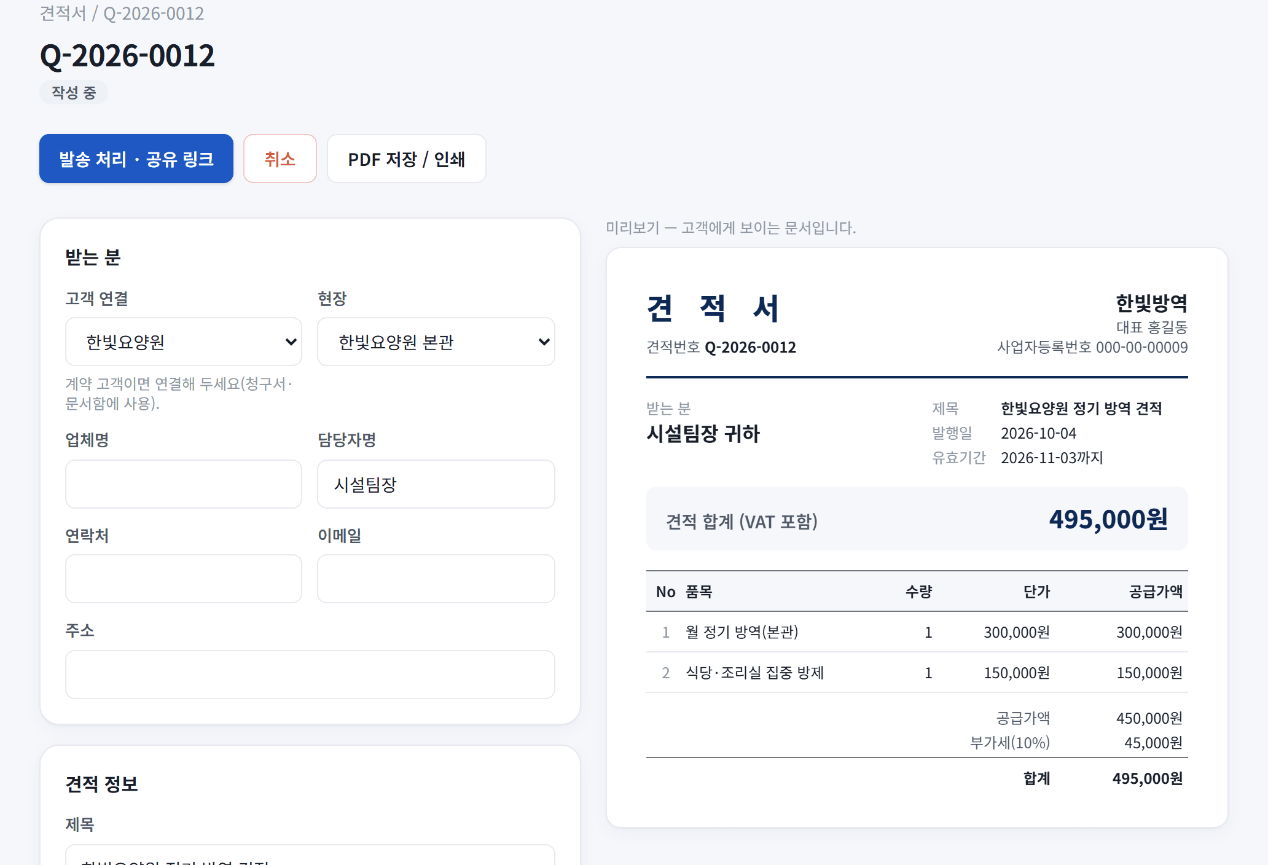Click the 발송 처리 · 공유 링크 button
The image size is (1268, 865).
click(136, 159)
